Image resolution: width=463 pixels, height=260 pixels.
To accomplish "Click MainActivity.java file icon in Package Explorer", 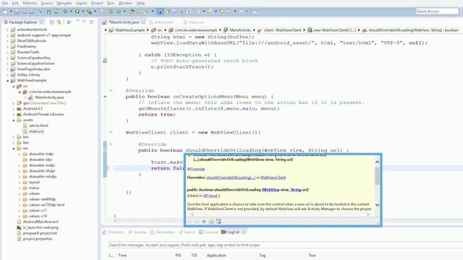I will click(30, 97).
